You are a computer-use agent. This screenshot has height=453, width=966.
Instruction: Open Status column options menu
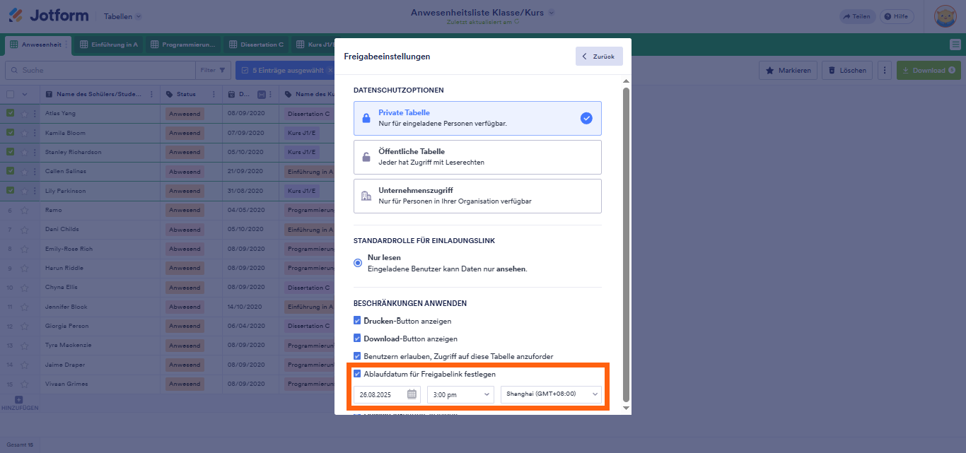point(214,94)
